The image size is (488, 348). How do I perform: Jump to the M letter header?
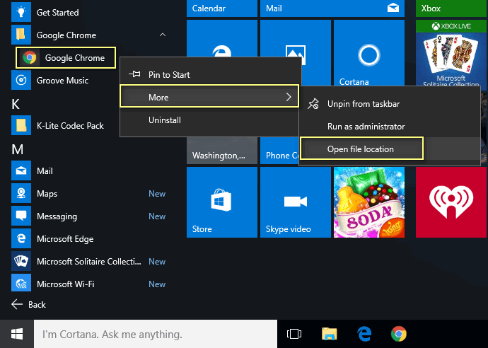pos(18,149)
